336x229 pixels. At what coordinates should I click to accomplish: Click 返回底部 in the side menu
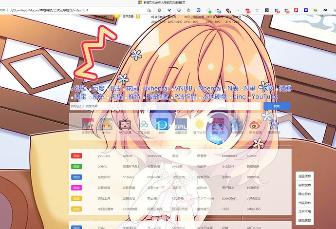click(304, 220)
